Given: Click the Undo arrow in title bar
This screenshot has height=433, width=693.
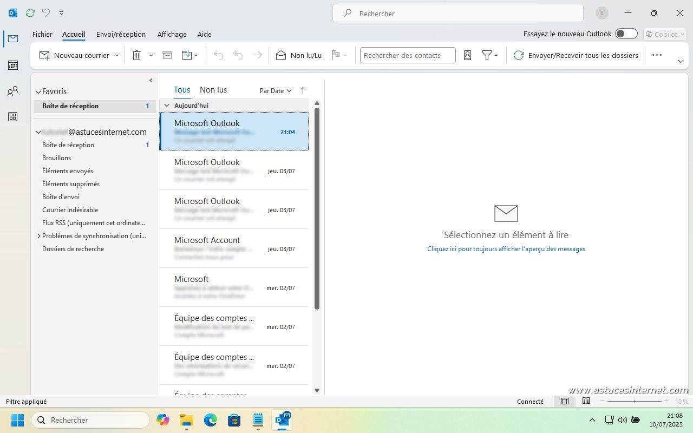Looking at the screenshot, I should 46,12.
